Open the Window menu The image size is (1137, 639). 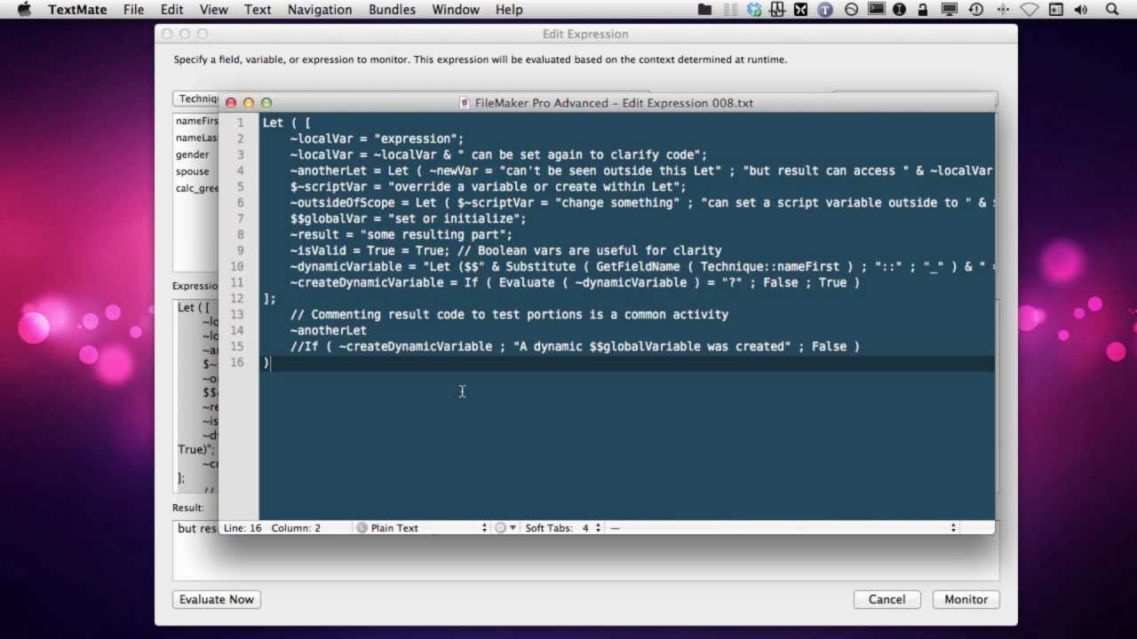456,10
